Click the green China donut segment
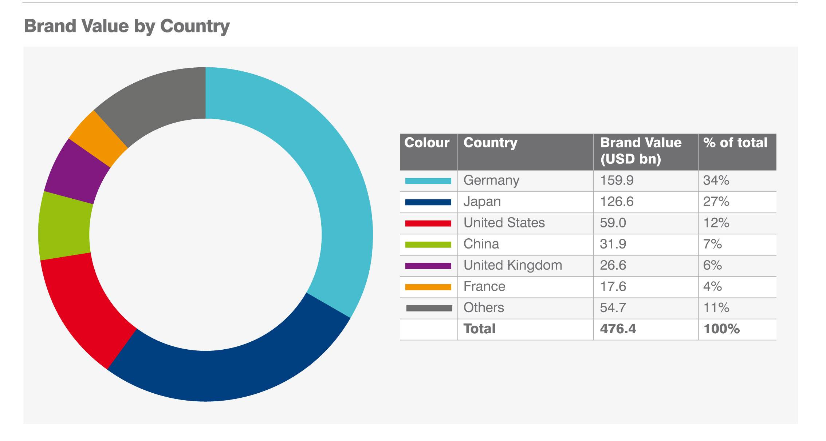Viewport: 826px width, 441px height. (x=64, y=226)
